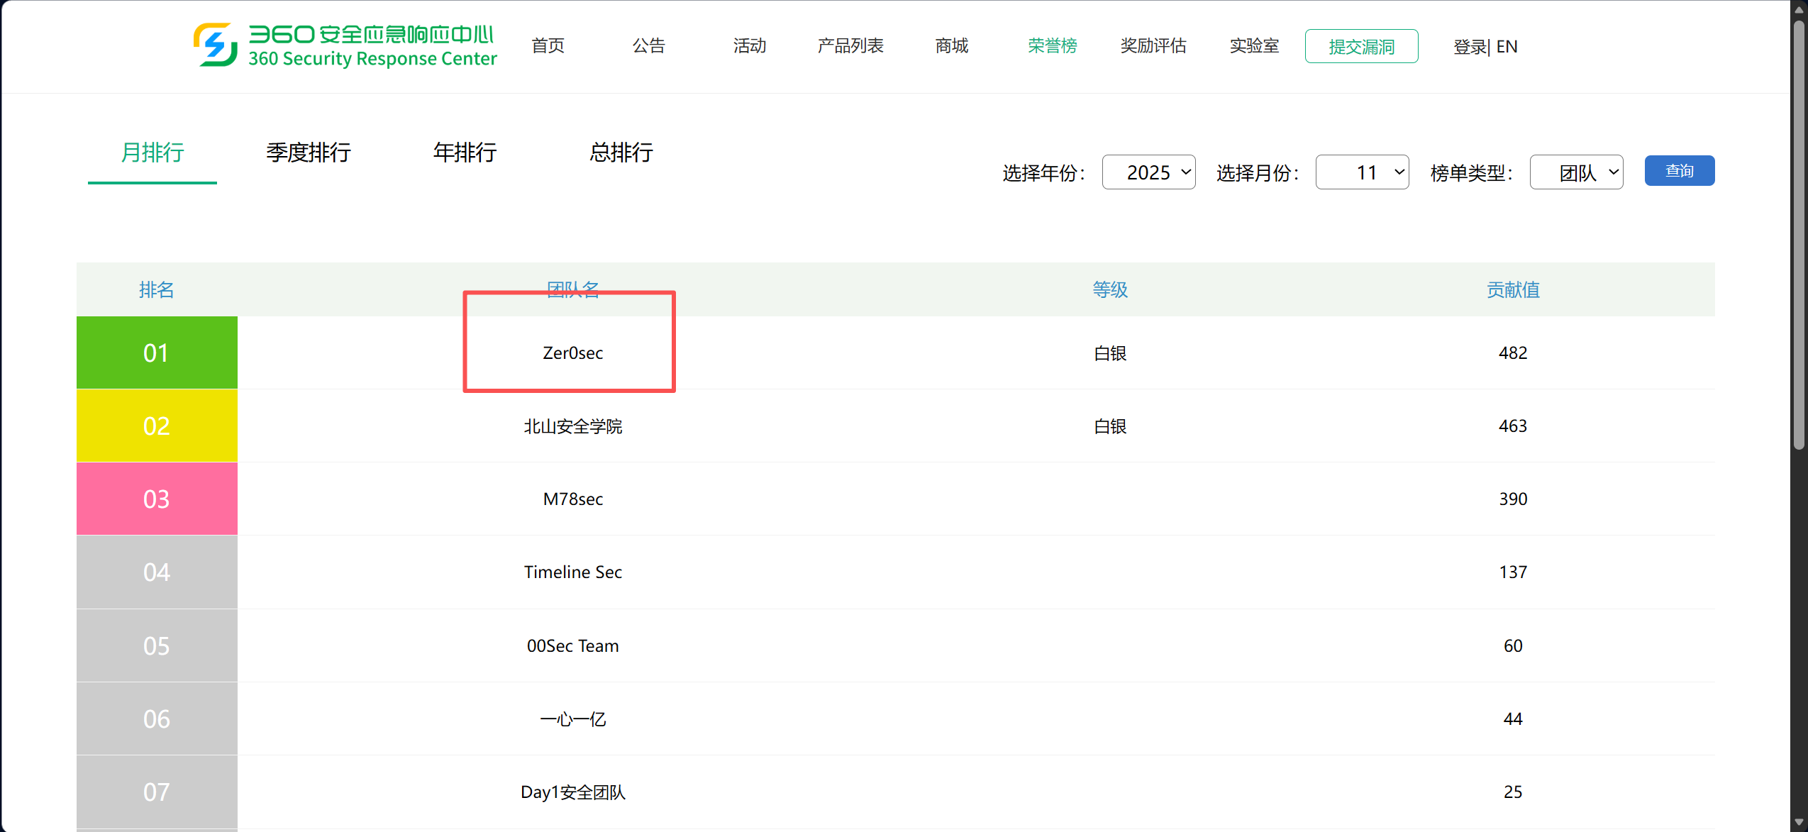Expand the year dropdown showing 2025
1808x832 pixels.
1148,172
